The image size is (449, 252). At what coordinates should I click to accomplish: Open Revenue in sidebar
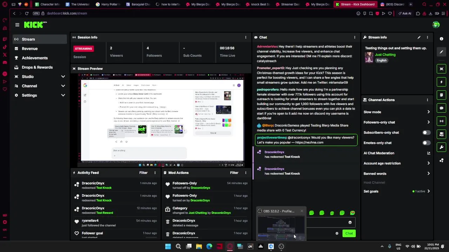(40, 49)
